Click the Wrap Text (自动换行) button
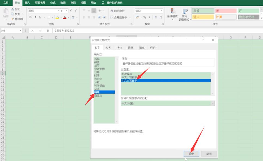The width and height of the screenshot is (263, 161). [x=117, y=11]
